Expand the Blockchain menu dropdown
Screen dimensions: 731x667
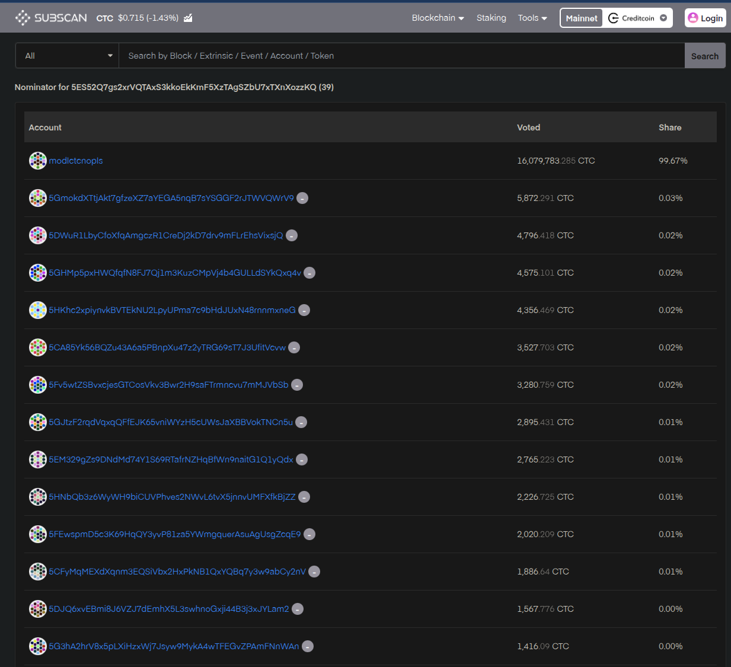coord(438,18)
